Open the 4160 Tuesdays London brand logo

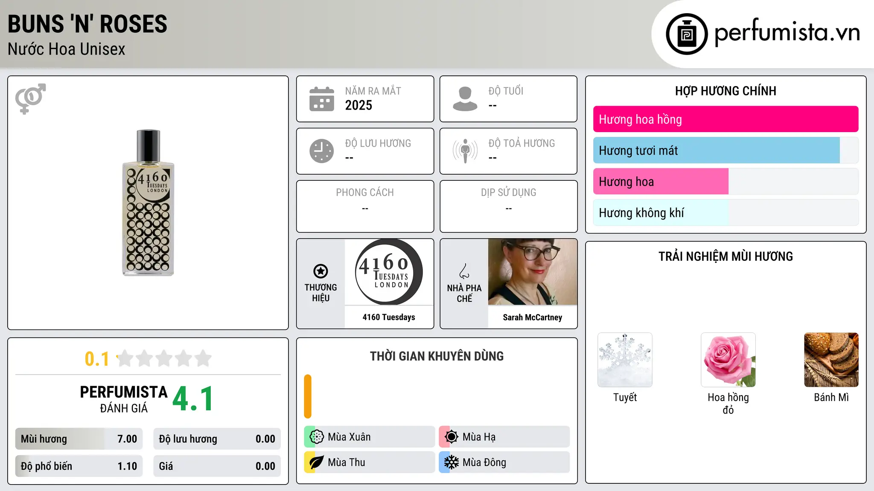tap(389, 272)
